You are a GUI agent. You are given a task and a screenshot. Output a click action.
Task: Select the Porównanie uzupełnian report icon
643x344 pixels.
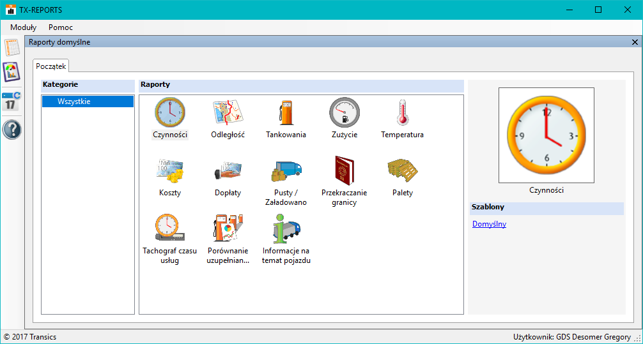228,229
